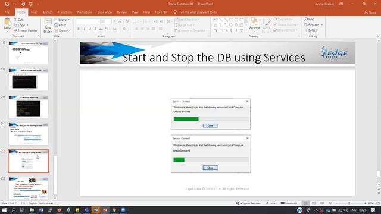
Task: Click the Share button
Action: click(x=370, y=12)
